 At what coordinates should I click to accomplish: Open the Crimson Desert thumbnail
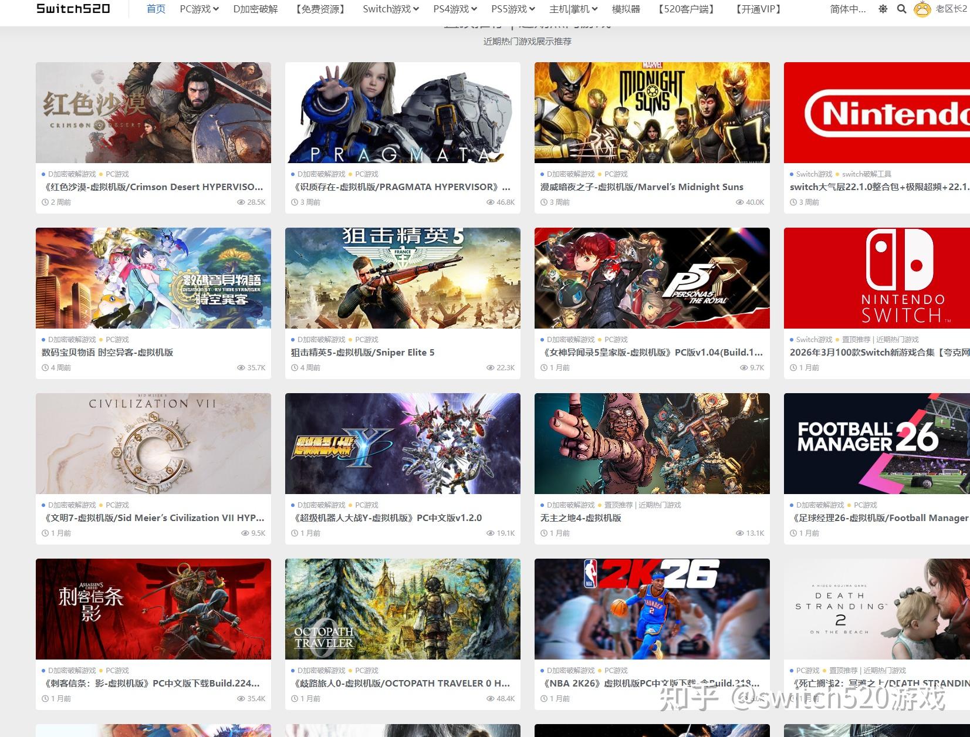pyautogui.click(x=153, y=113)
